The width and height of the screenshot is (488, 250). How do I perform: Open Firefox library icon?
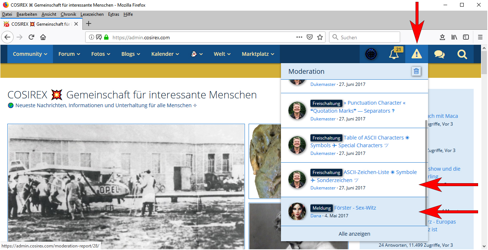pos(455,37)
